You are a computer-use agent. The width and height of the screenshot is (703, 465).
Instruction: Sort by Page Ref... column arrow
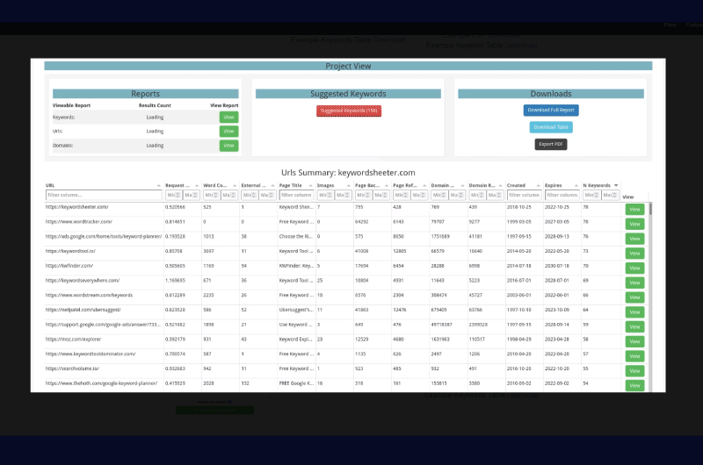pyautogui.click(x=424, y=186)
